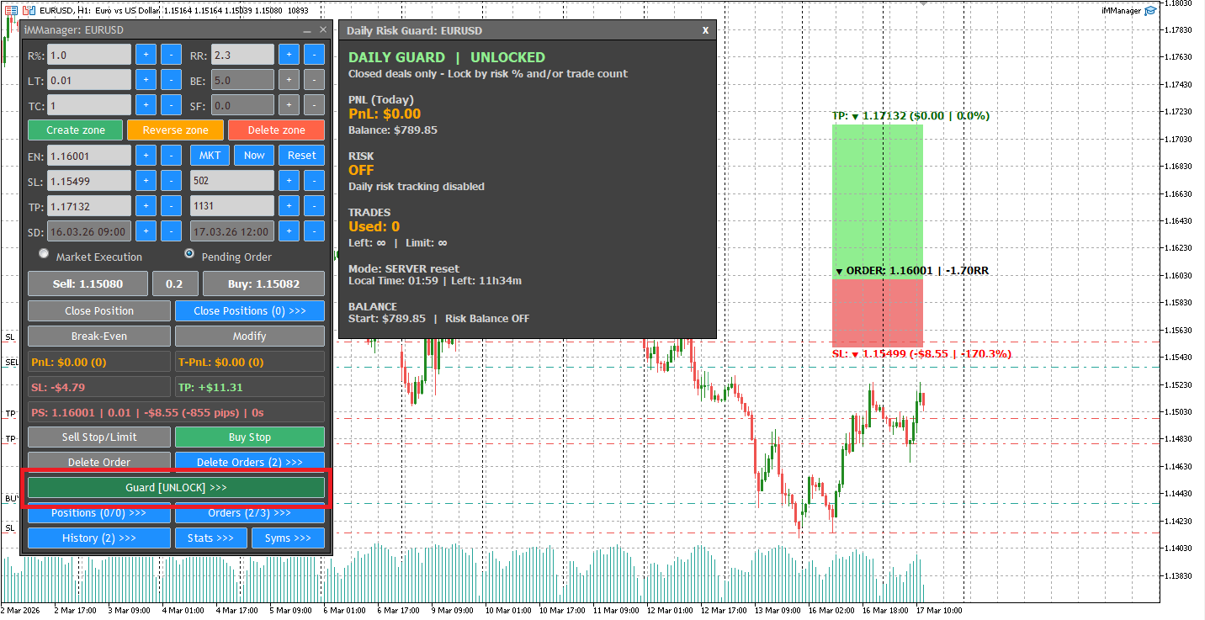
Task: Select the Pending Order radio button
Action: [191, 253]
